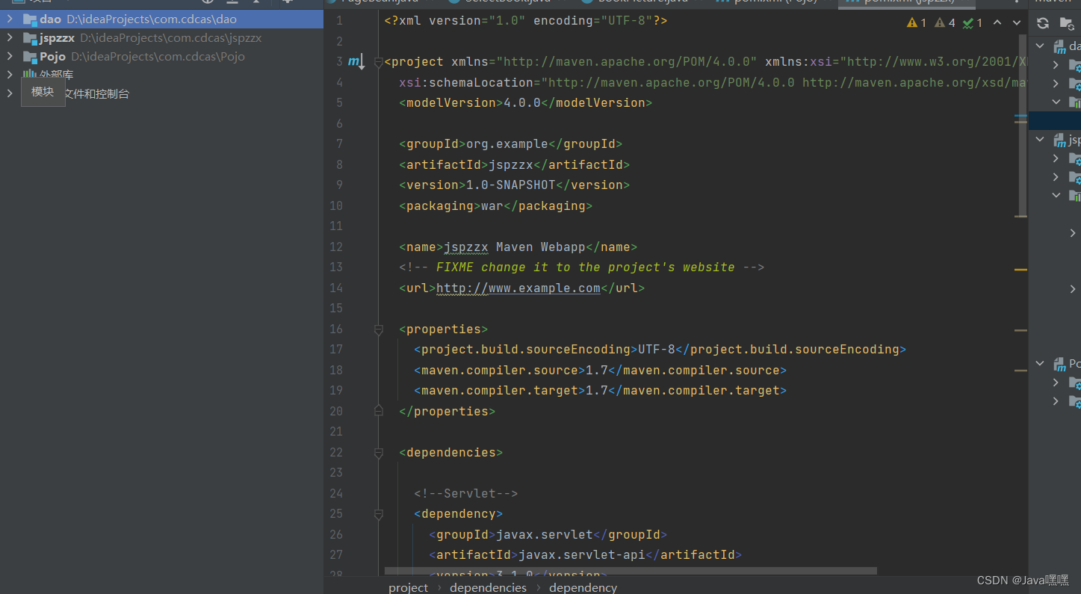Click line number 12 in gutter
Image resolution: width=1081 pixels, height=594 pixels.
tap(335, 247)
